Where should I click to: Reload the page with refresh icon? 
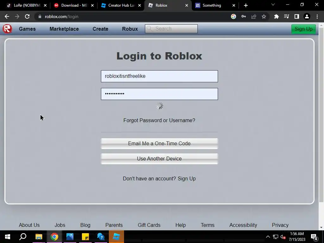coord(27,16)
